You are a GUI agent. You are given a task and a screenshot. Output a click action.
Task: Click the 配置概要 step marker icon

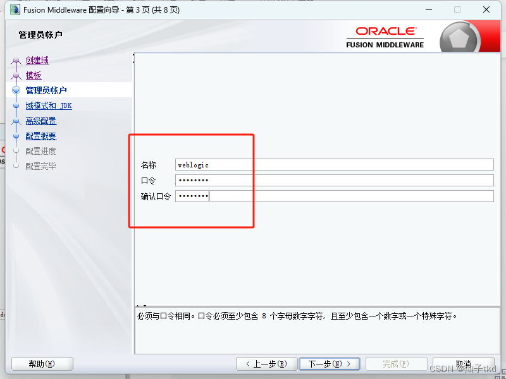pyautogui.click(x=16, y=136)
